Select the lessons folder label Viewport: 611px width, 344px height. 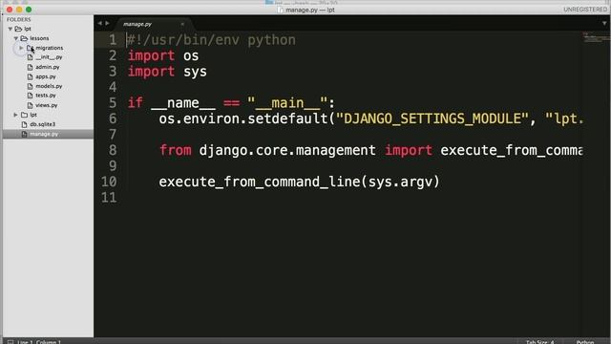[39, 38]
